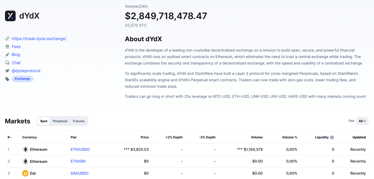This screenshot has height=179, width=374.
Task: Click the pencil icon next to Blog
Action: click(x=7, y=55)
